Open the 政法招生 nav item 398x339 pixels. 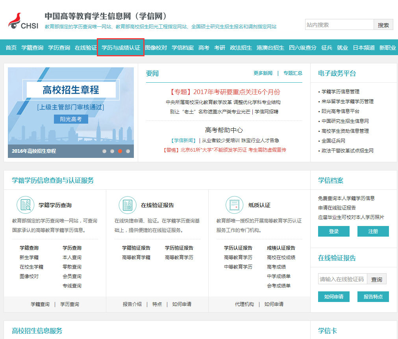click(x=241, y=48)
